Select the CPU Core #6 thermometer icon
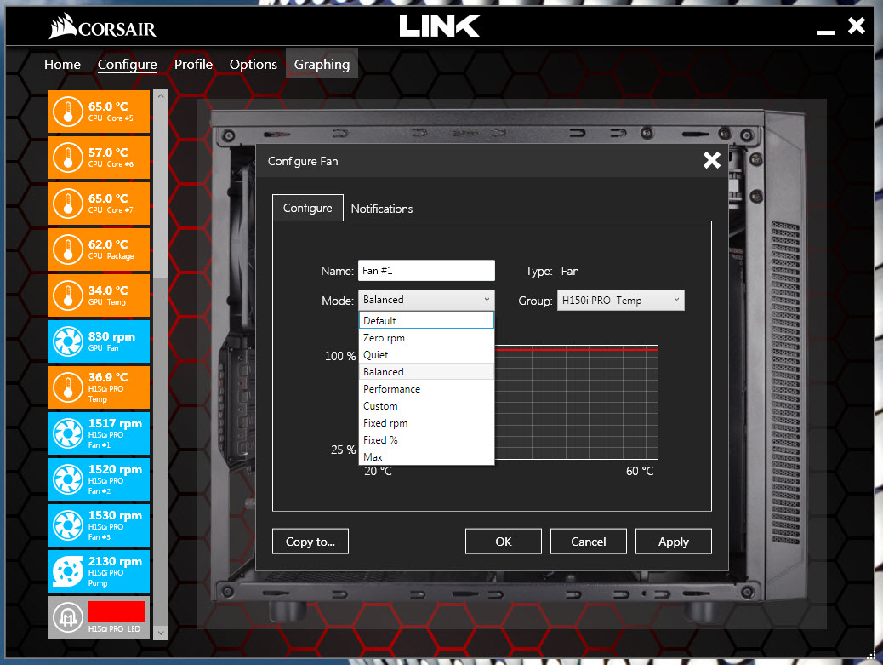The image size is (883, 665). (x=68, y=158)
